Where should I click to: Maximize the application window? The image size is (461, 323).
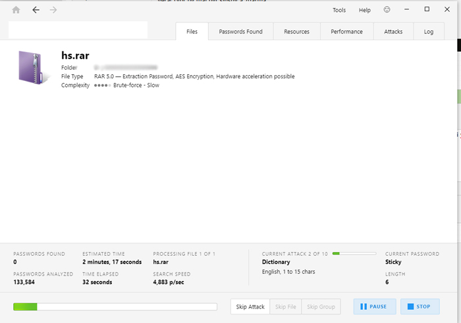coord(427,9)
